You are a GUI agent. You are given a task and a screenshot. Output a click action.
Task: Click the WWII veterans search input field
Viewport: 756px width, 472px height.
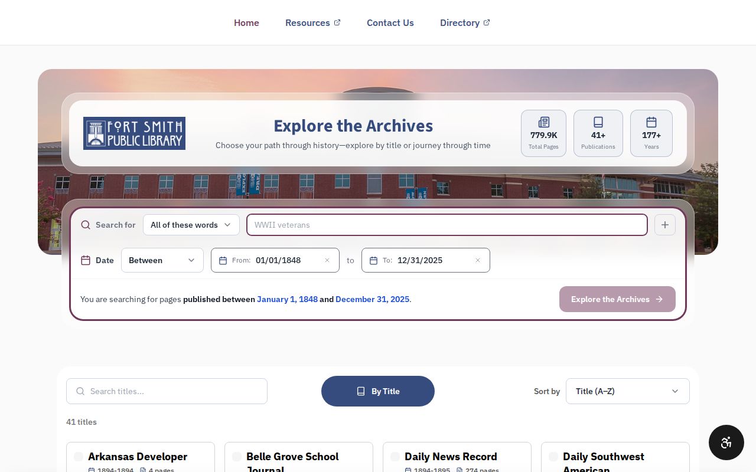(447, 225)
